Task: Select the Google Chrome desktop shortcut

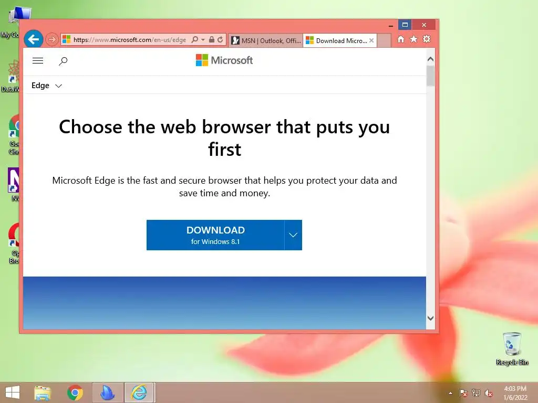Action: tap(14, 134)
